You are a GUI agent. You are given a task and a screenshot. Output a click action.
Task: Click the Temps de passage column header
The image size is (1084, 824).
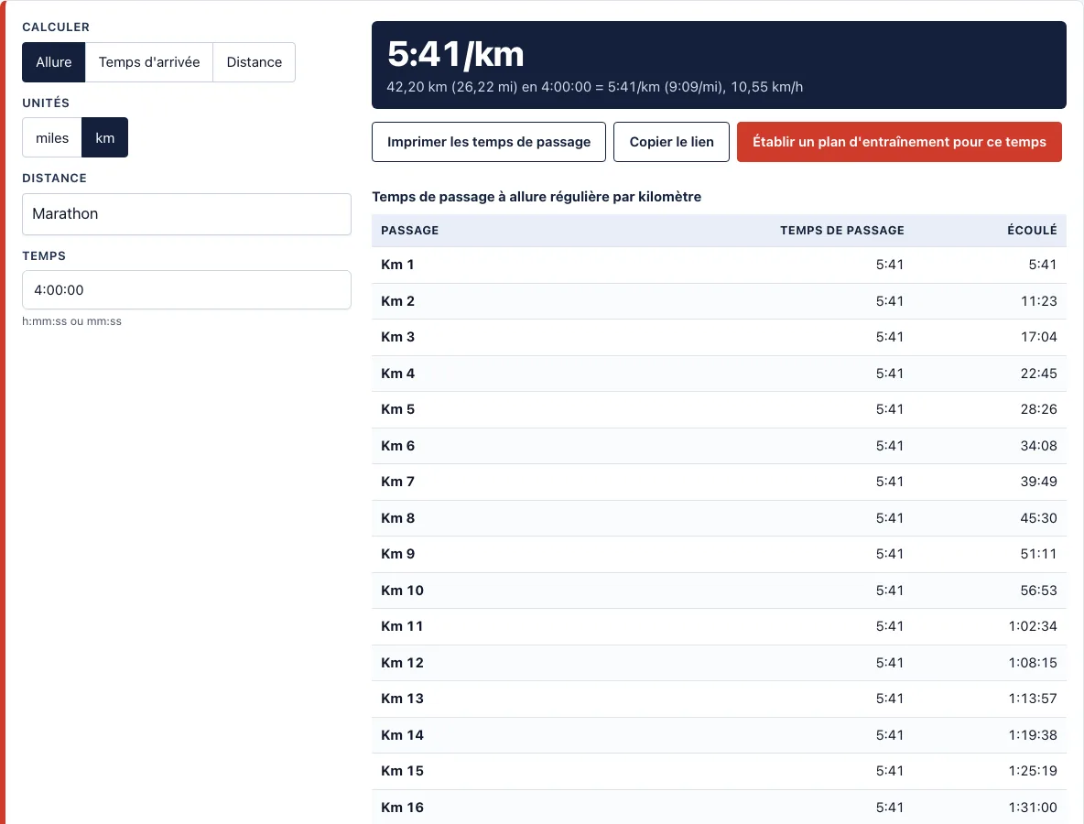(842, 230)
